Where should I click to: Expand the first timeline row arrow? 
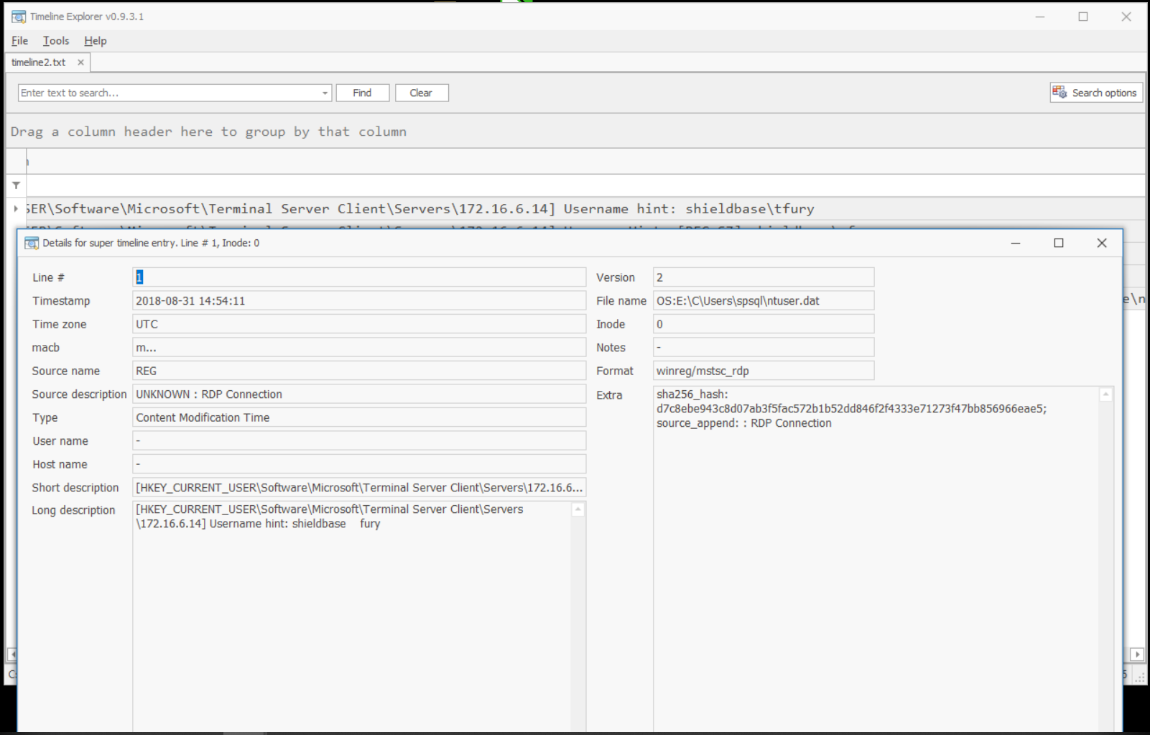coord(15,208)
